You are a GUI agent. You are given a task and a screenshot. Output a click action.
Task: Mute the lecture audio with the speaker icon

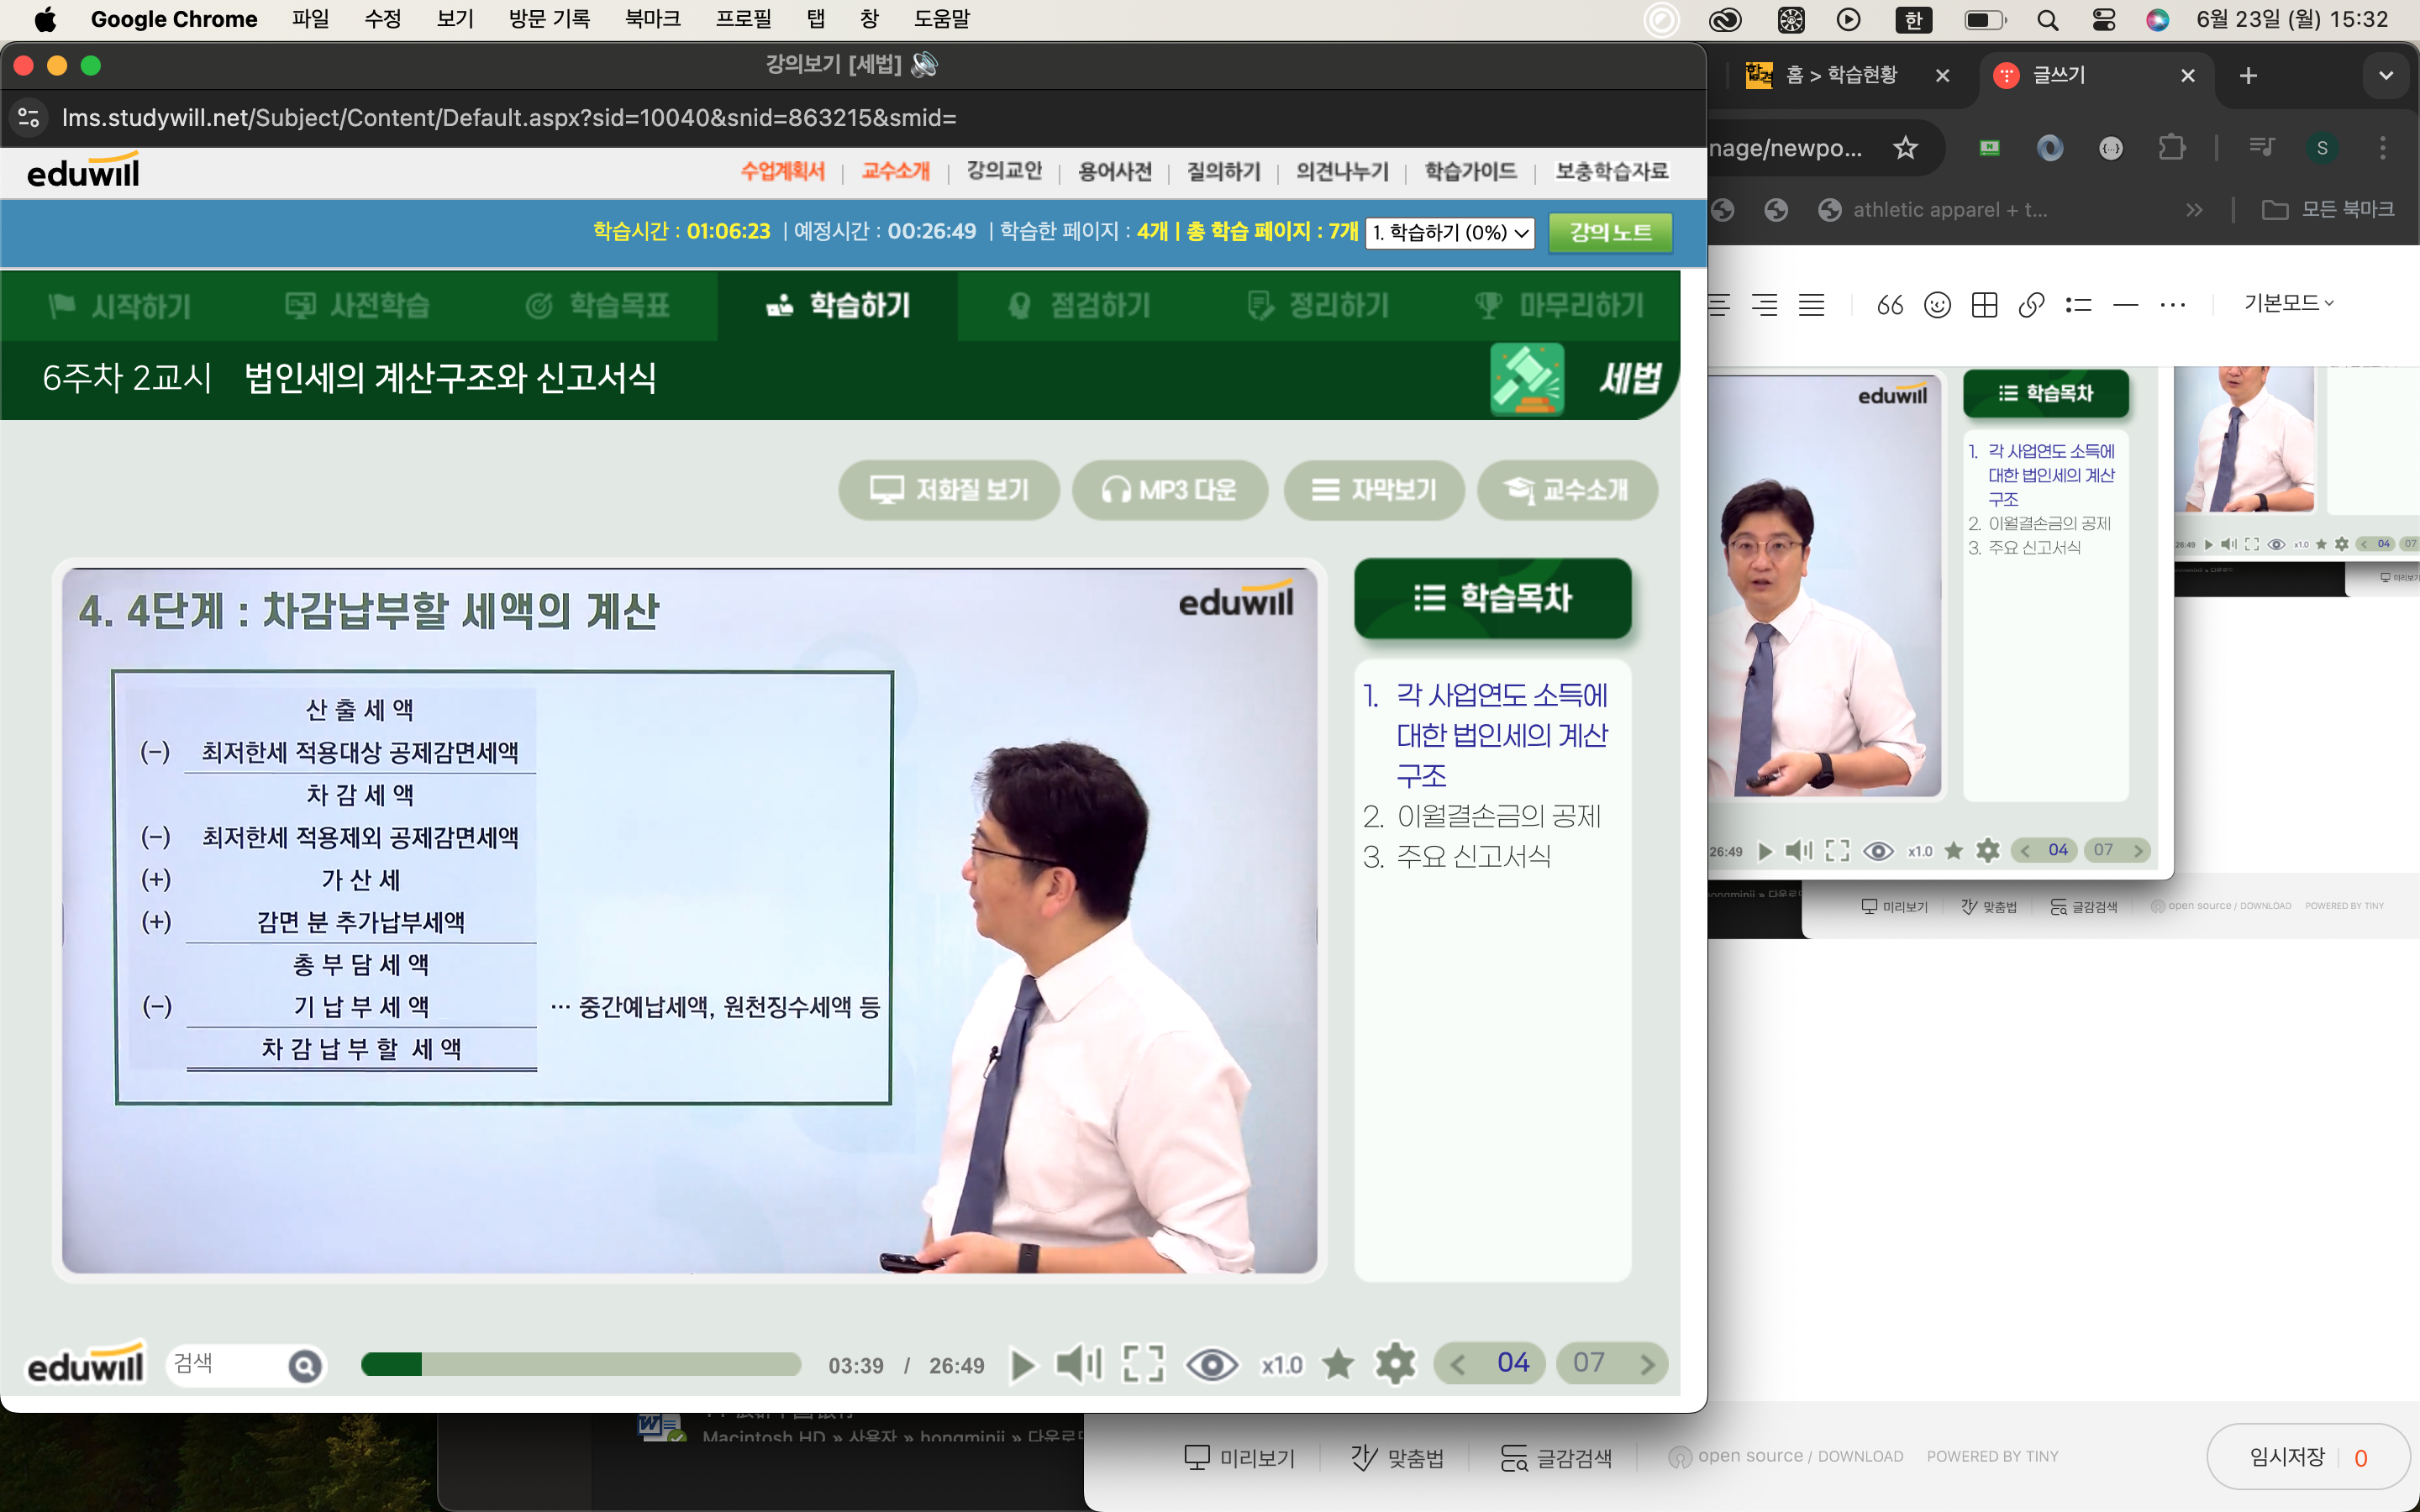pos(1078,1365)
